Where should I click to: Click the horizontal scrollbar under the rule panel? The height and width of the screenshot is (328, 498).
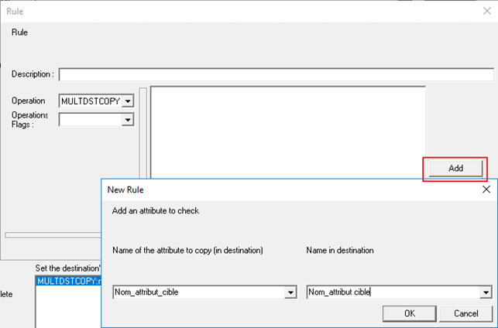pyautogui.click(x=53, y=235)
